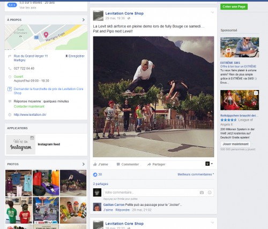Click the map location pin marker

[46, 35]
